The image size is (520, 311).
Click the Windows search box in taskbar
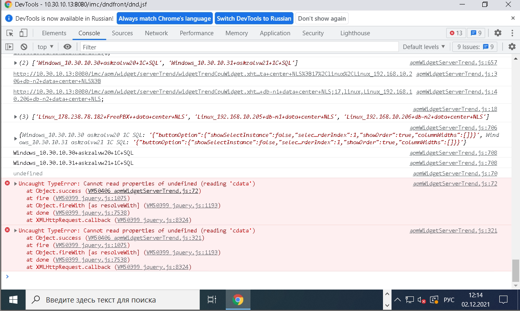[113, 300]
